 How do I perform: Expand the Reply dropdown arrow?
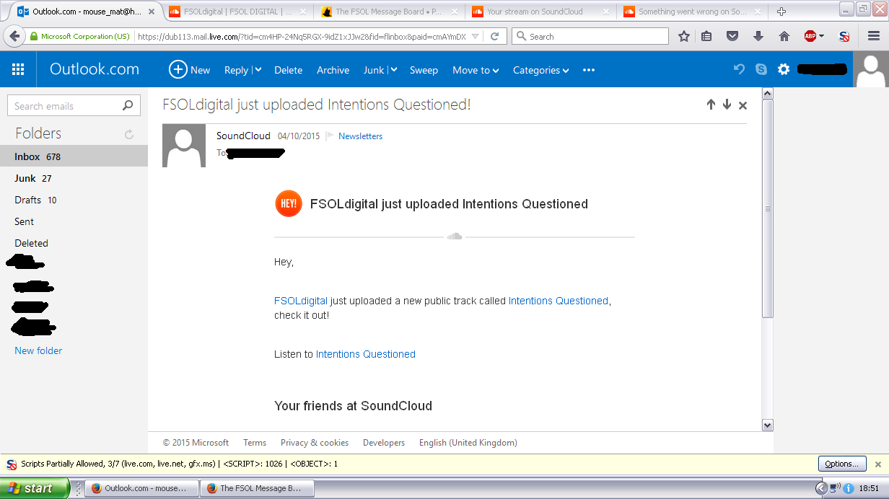coord(257,70)
